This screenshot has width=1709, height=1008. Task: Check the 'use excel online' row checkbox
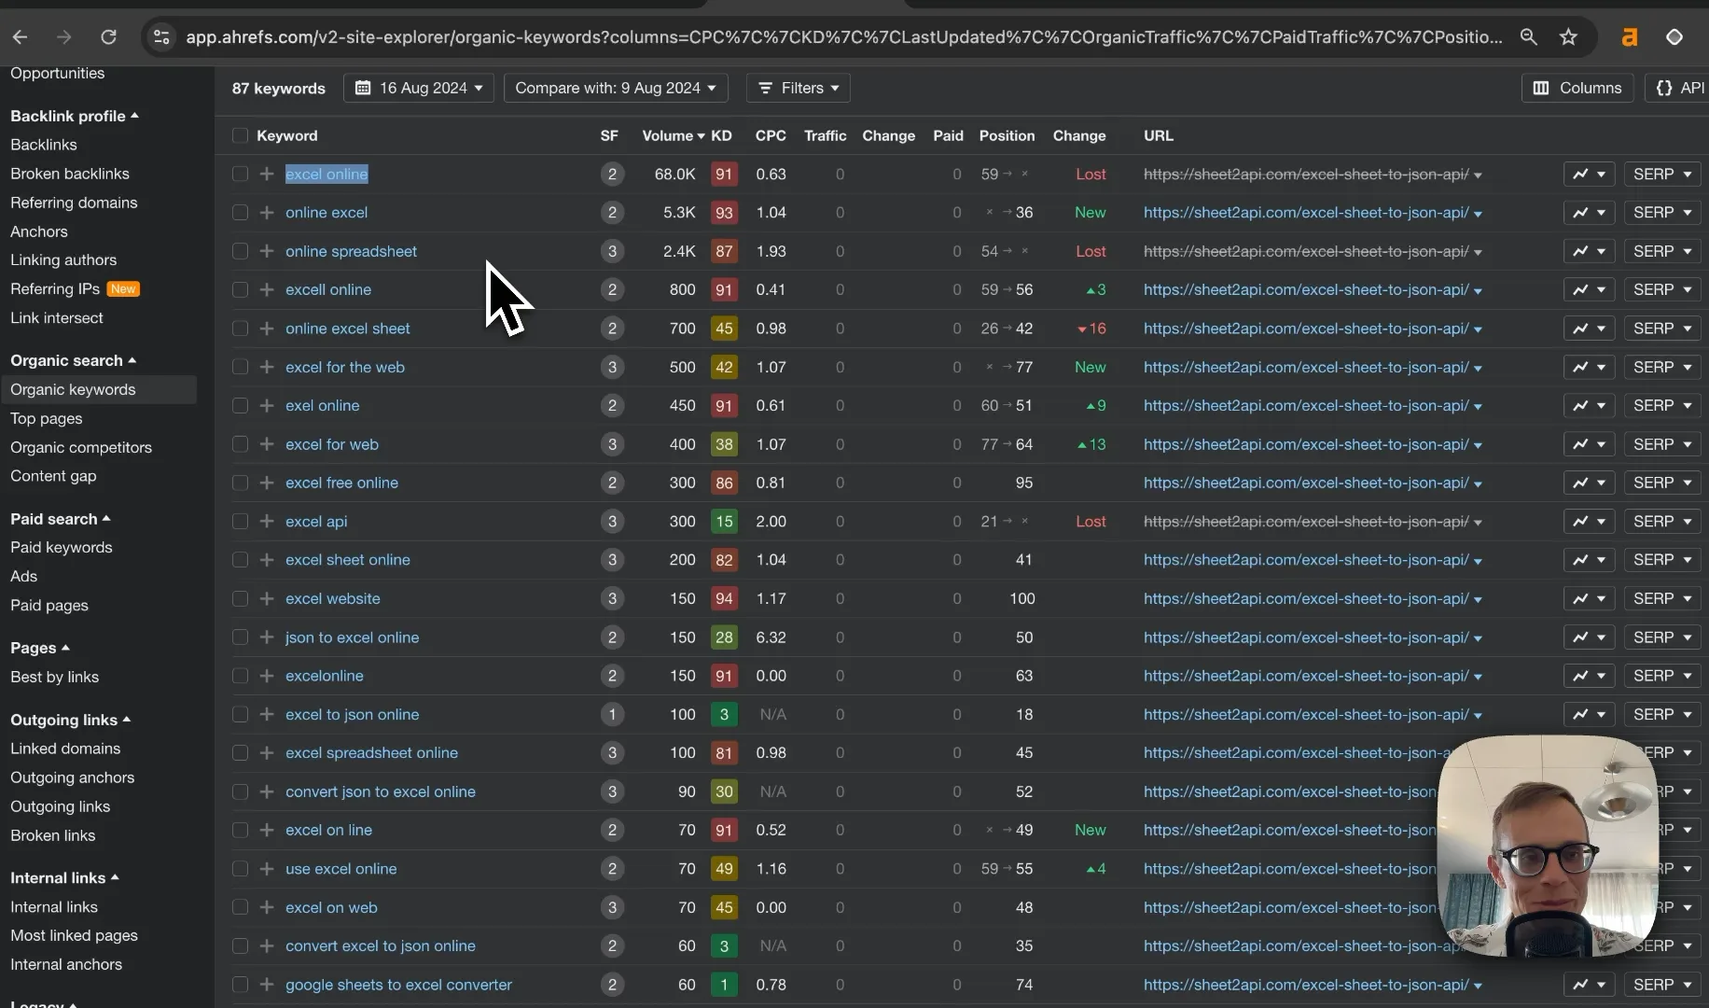[x=240, y=869]
